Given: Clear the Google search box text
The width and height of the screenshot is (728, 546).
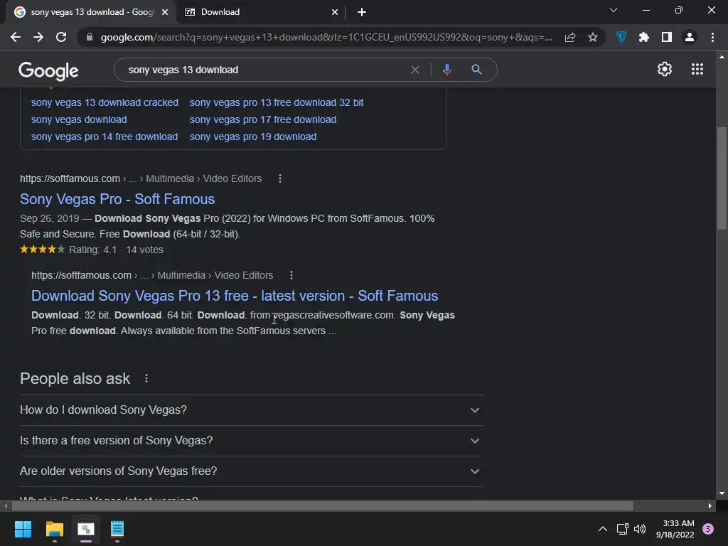Looking at the screenshot, I should point(415,70).
